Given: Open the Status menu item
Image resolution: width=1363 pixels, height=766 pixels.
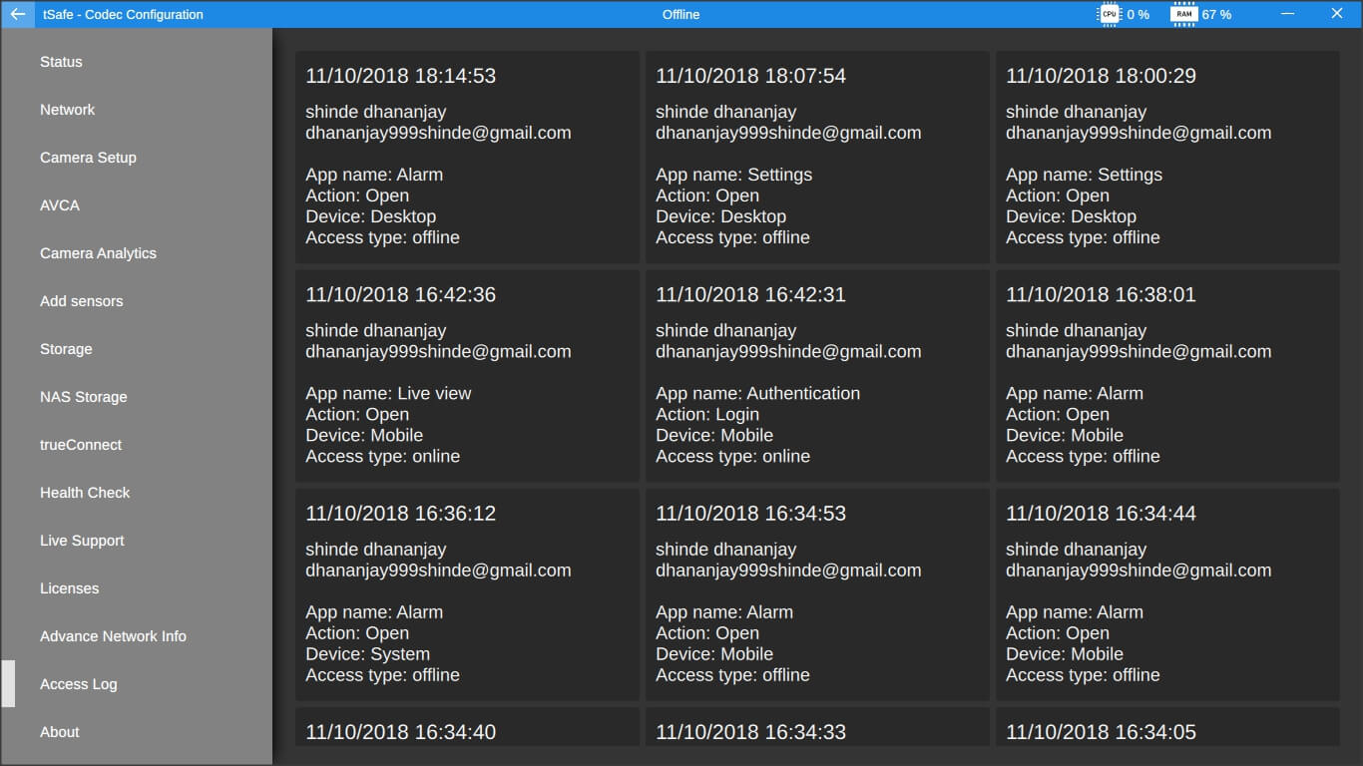Looking at the screenshot, I should 61,62.
